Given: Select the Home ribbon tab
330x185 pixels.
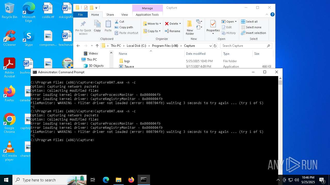Looking at the screenshot, I should 95,15.
